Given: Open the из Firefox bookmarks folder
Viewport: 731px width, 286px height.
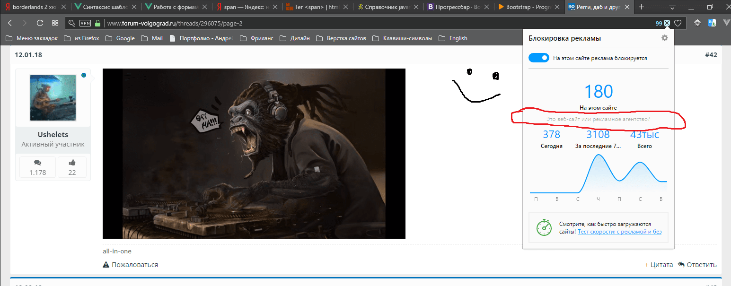Looking at the screenshot, I should [81, 38].
